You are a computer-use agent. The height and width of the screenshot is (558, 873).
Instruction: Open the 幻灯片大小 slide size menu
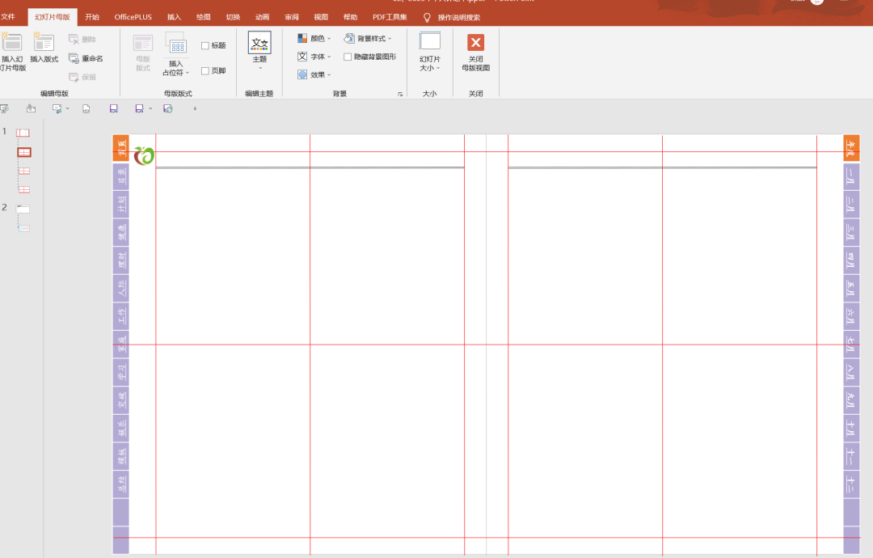pyautogui.click(x=430, y=51)
